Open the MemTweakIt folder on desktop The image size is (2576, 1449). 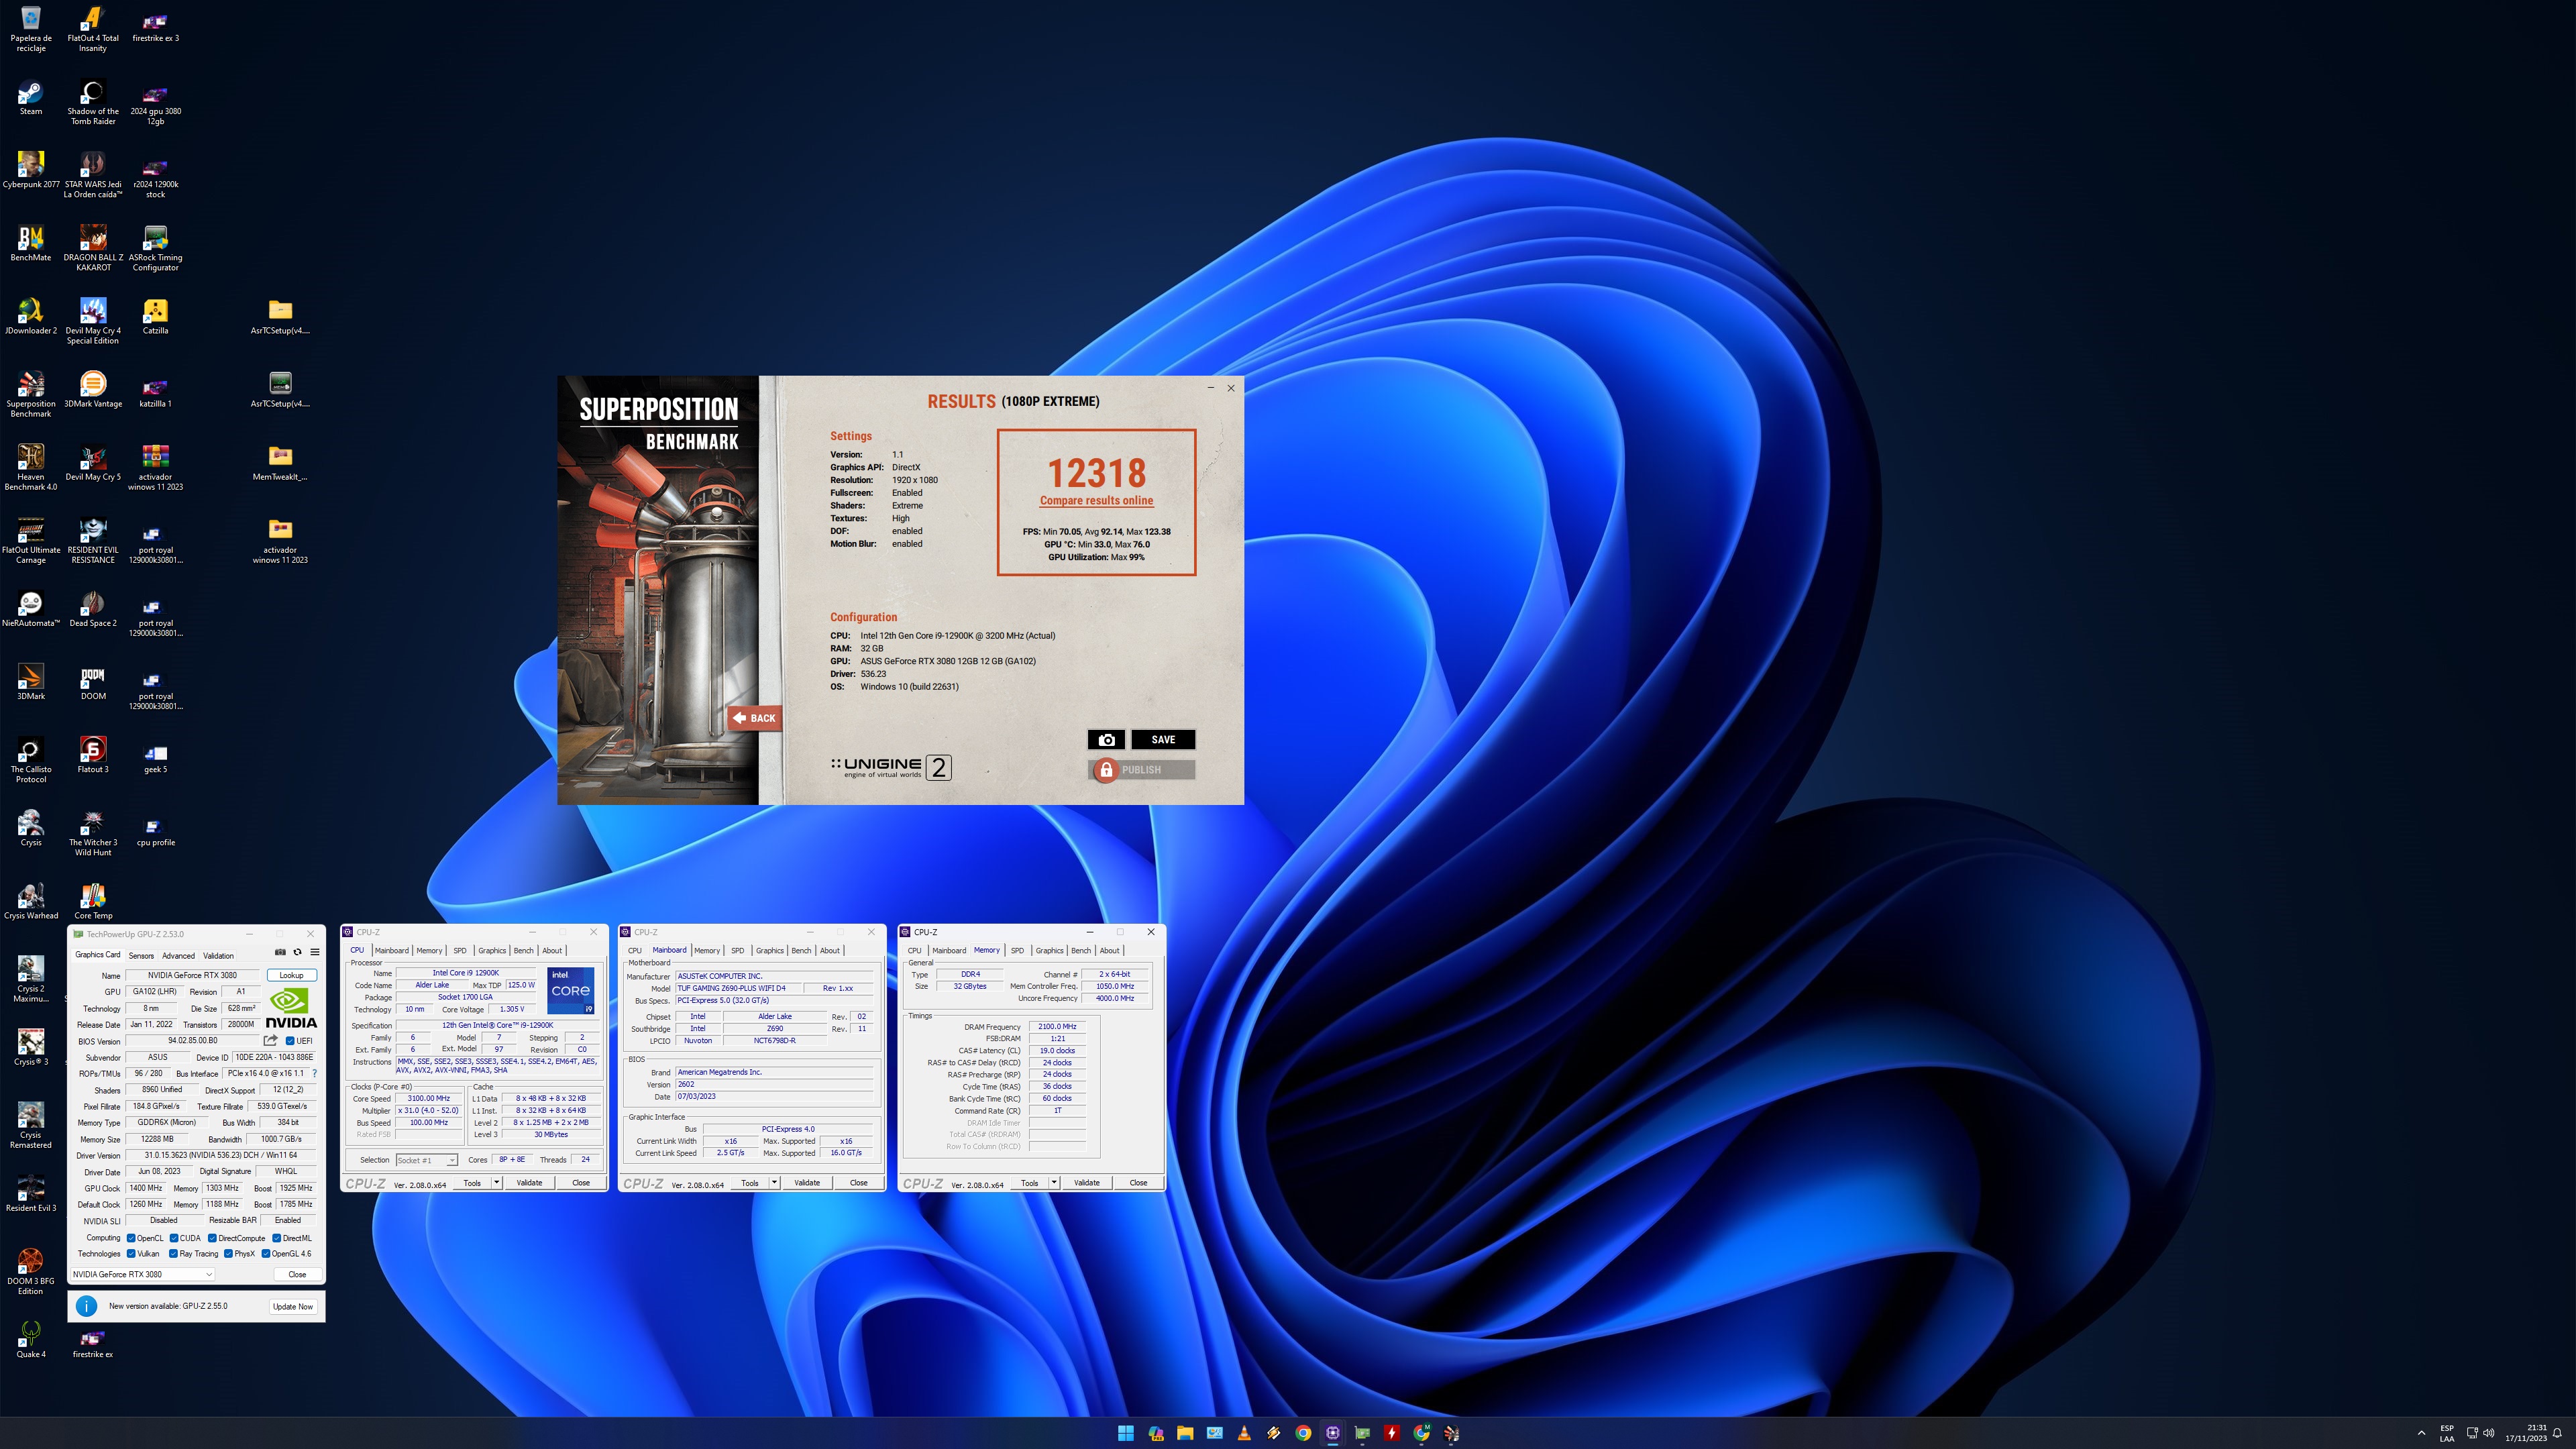280,464
